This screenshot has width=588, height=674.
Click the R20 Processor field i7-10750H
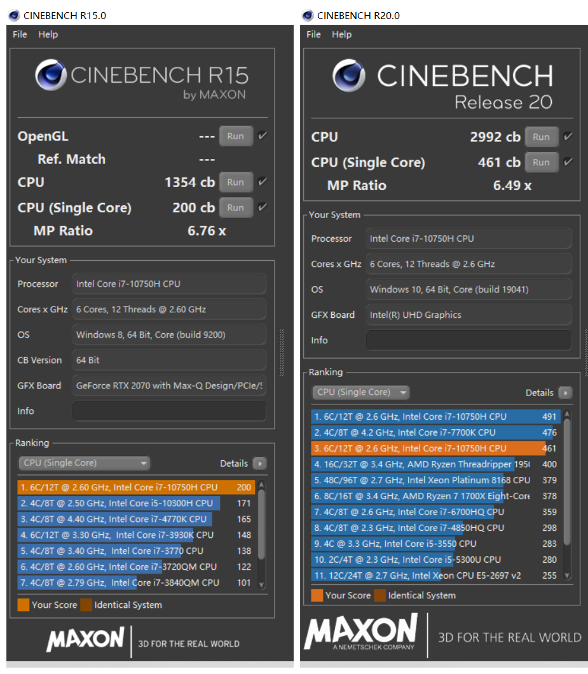(x=469, y=238)
